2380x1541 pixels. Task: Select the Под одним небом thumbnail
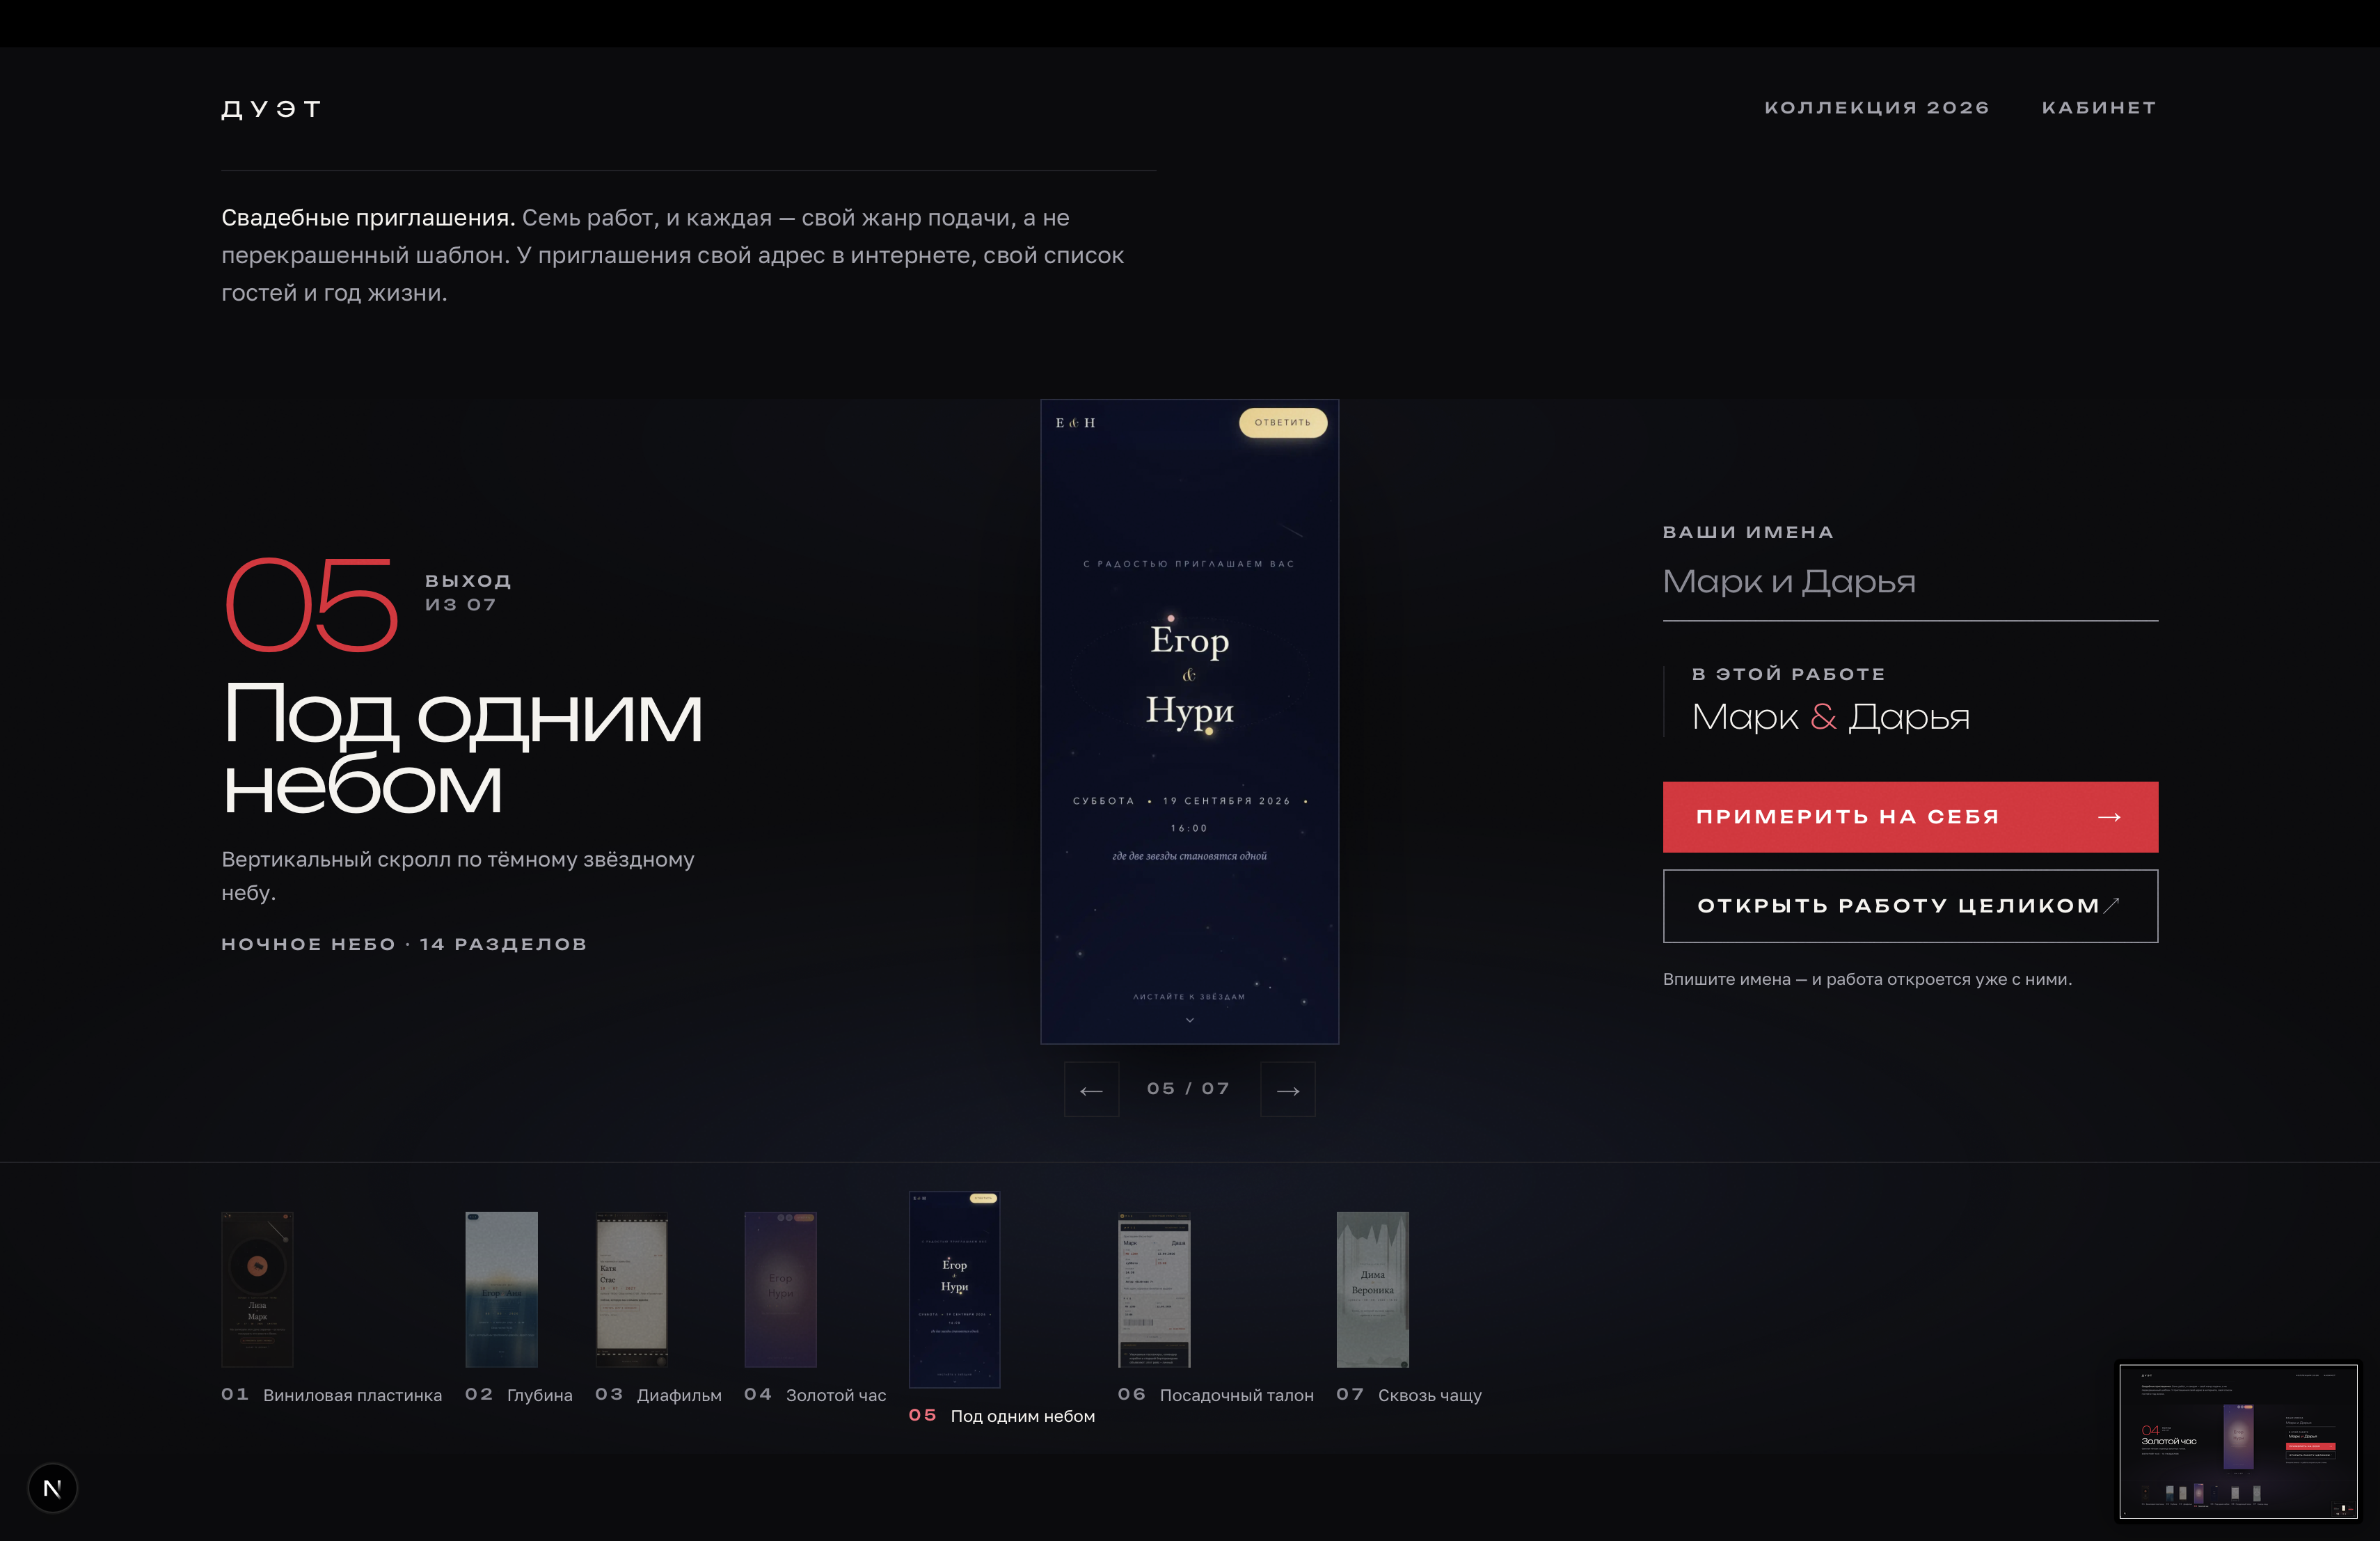pyautogui.click(x=954, y=1289)
